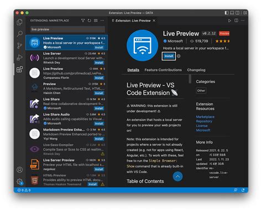Open the errors and warnings status item
This screenshot has width=262, height=211.
tap(24, 190)
